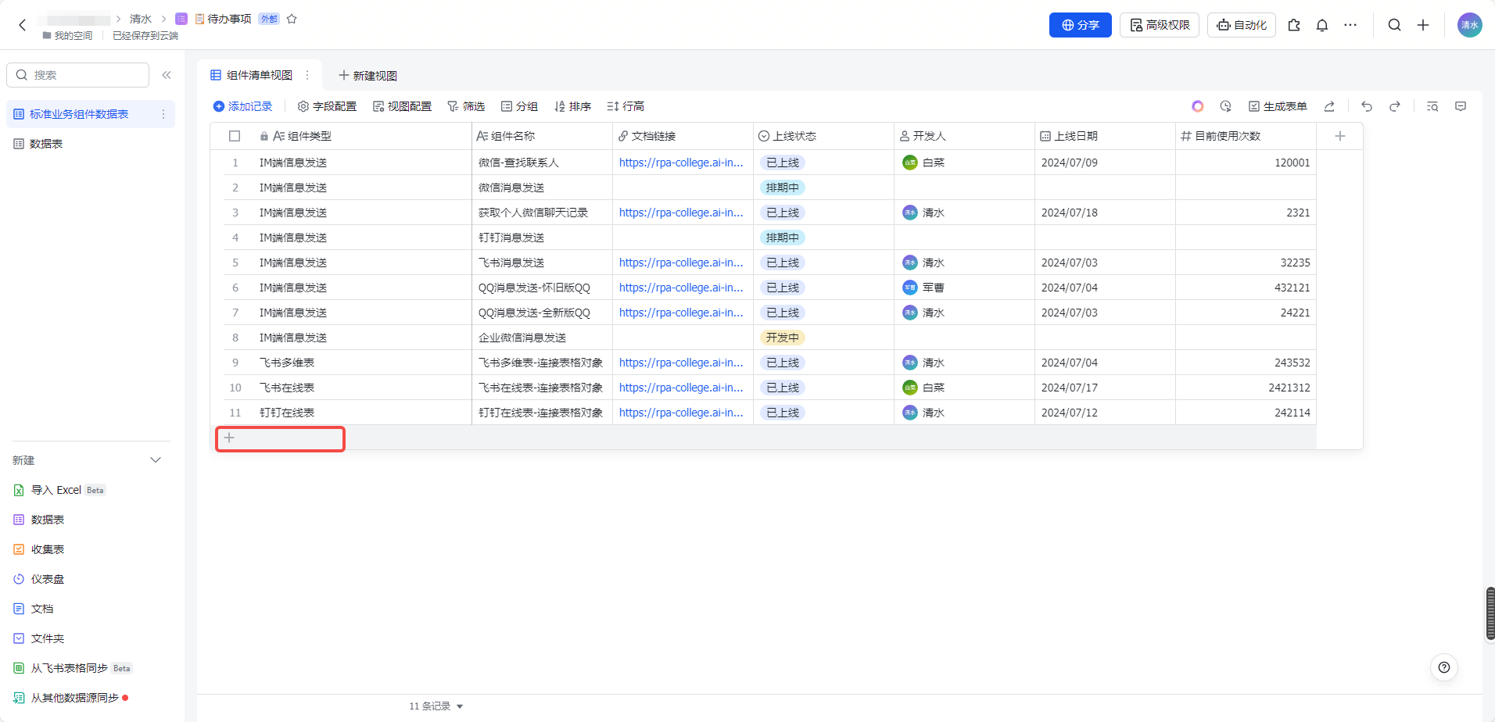
Task: Open the plugin puzzle icon in header
Action: tap(1294, 25)
